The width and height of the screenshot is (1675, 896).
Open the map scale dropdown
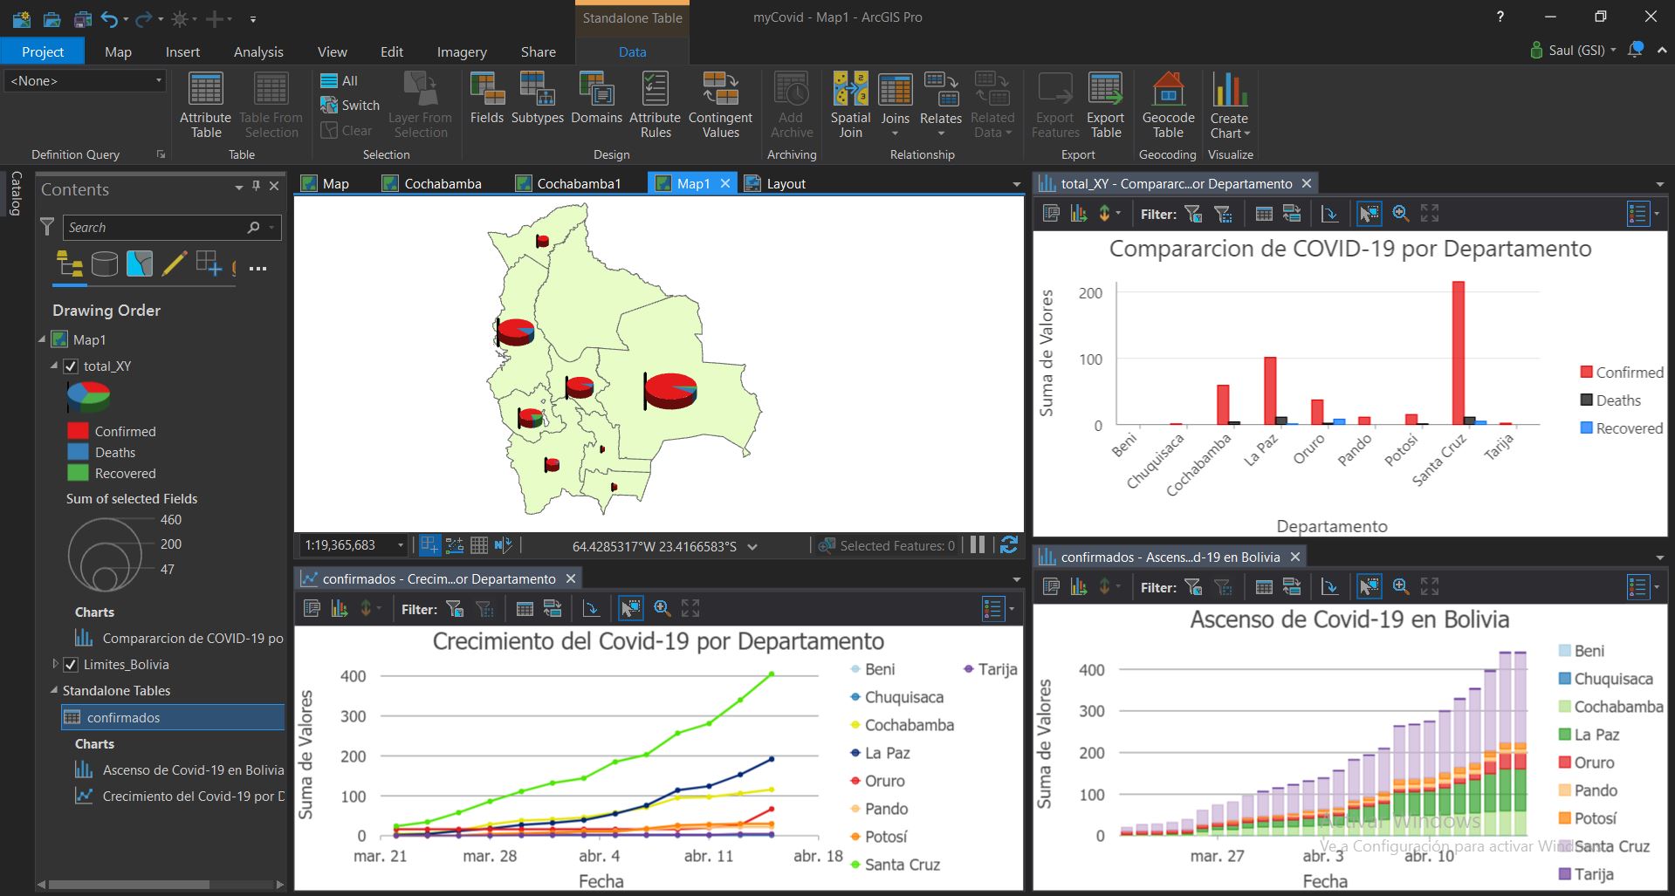pos(401,545)
